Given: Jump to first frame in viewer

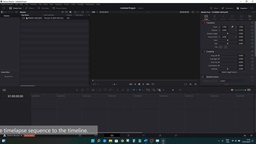Looking at the screenshot, I should 131,84.
